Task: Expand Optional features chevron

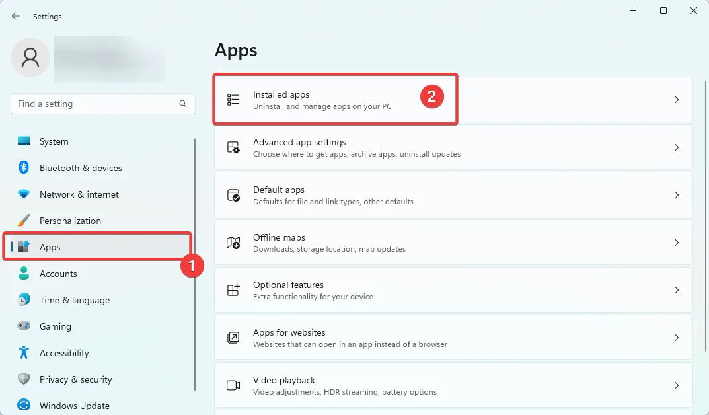Action: (x=677, y=290)
